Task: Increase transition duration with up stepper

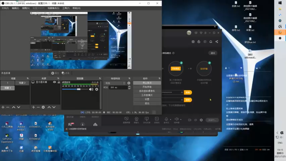Action: pos(129,87)
